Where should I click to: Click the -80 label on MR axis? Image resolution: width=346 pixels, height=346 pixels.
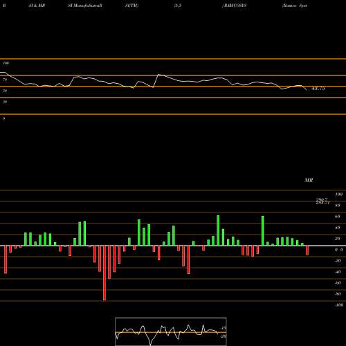coord(338,294)
